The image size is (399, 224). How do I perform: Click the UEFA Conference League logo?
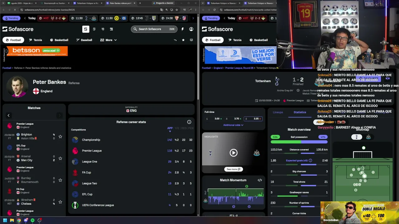pos(75,205)
